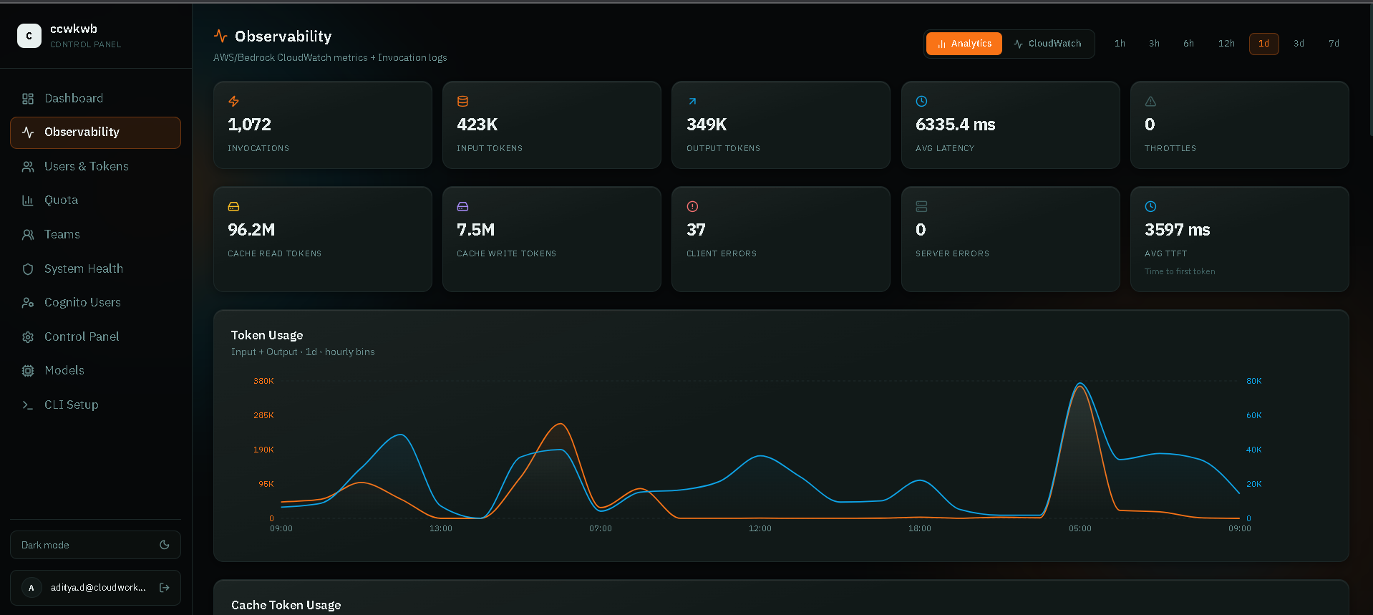
Task: Select the 6h time range
Action: point(1188,44)
